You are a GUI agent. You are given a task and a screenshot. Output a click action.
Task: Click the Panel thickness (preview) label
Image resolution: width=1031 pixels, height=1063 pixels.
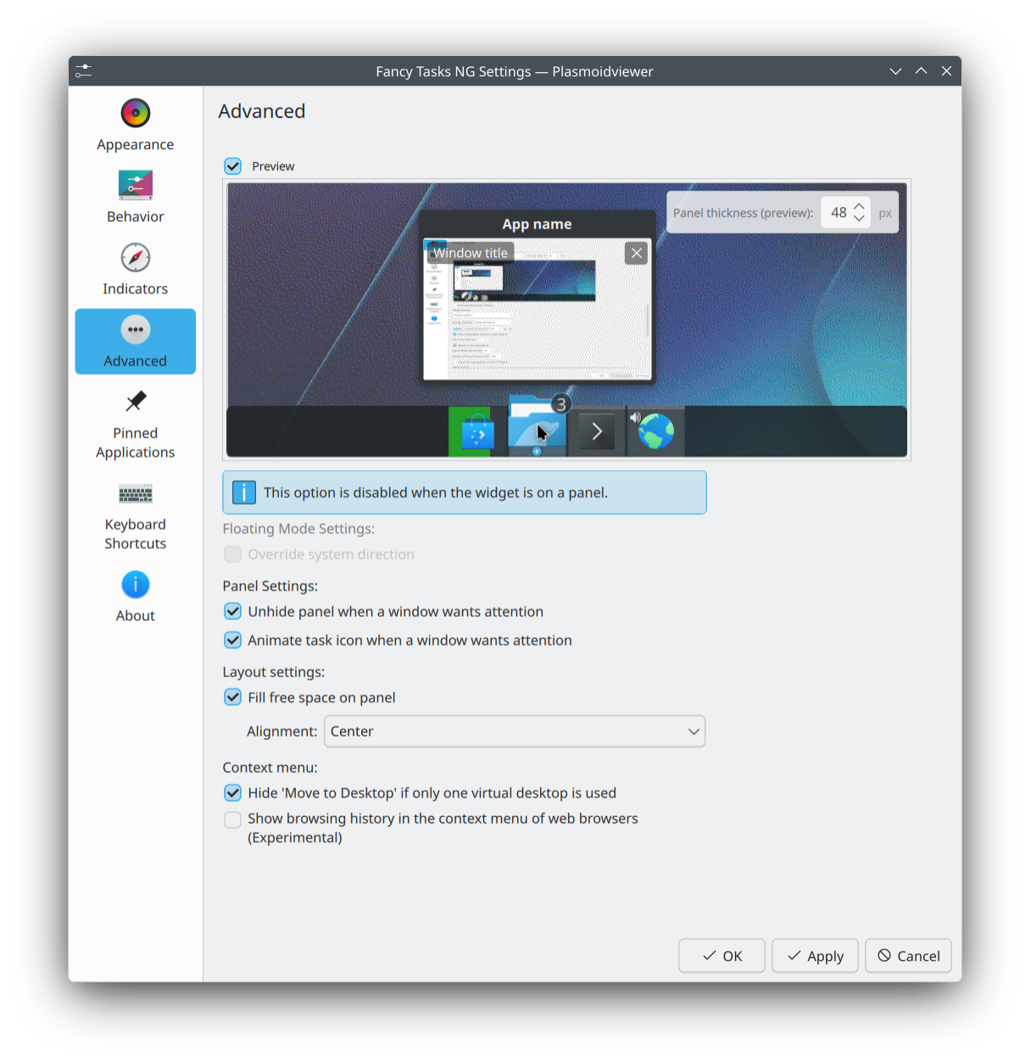(x=743, y=213)
